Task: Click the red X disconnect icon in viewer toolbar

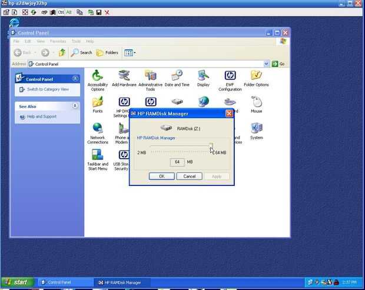Action: pos(107,12)
